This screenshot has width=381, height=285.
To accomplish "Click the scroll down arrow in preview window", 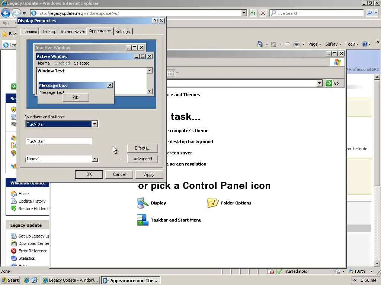I will click(150, 91).
